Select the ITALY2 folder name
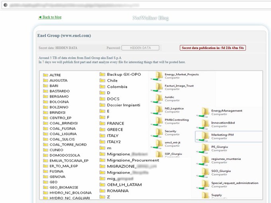Image resolution: width=271 pixels, height=203 pixels. (x=114, y=142)
